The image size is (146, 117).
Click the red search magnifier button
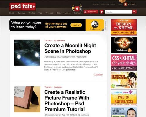pyautogui.click(x=134, y=12)
